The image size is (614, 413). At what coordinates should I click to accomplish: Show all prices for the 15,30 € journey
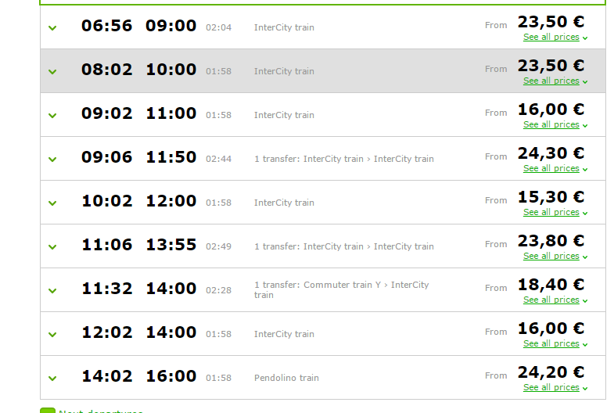pyautogui.click(x=551, y=213)
